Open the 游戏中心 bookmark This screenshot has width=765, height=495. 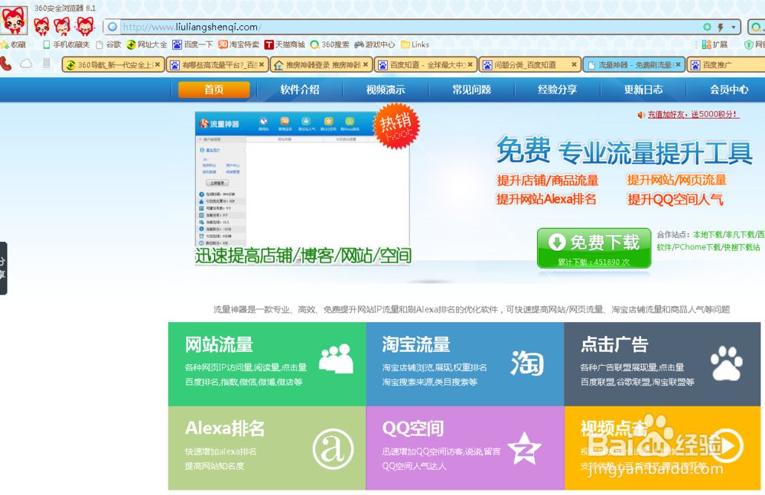(374, 44)
